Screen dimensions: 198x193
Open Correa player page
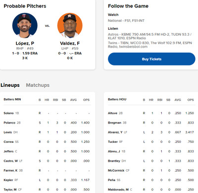pos(8,142)
